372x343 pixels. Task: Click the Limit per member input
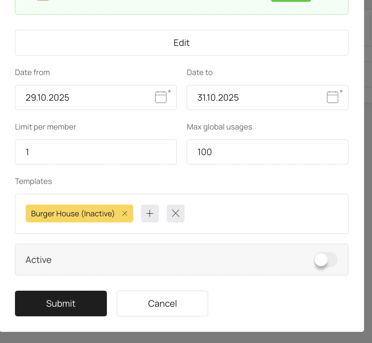coord(96,152)
